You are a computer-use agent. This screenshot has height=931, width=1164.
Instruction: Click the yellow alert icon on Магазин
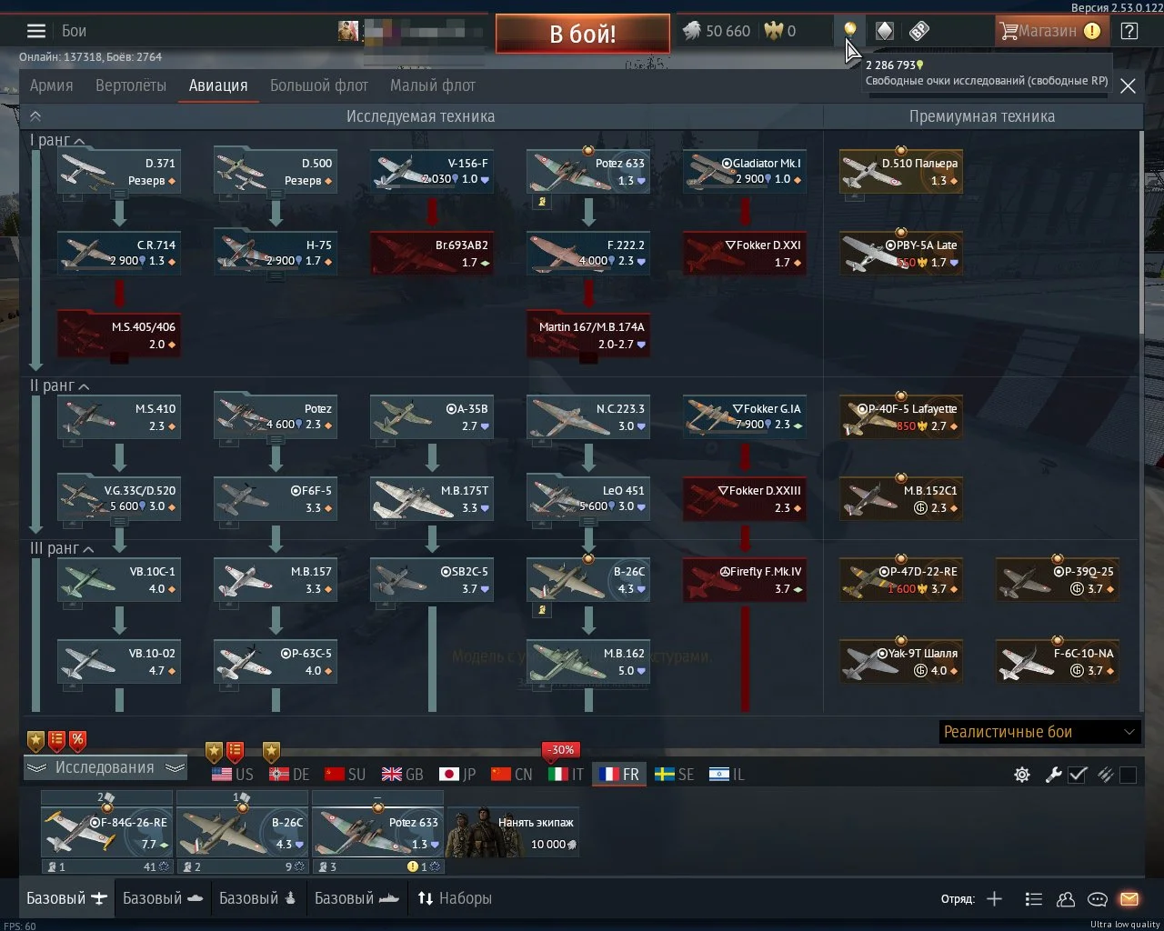1092,31
